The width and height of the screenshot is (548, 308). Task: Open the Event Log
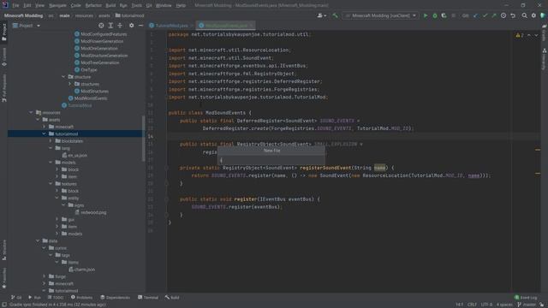[526, 298]
